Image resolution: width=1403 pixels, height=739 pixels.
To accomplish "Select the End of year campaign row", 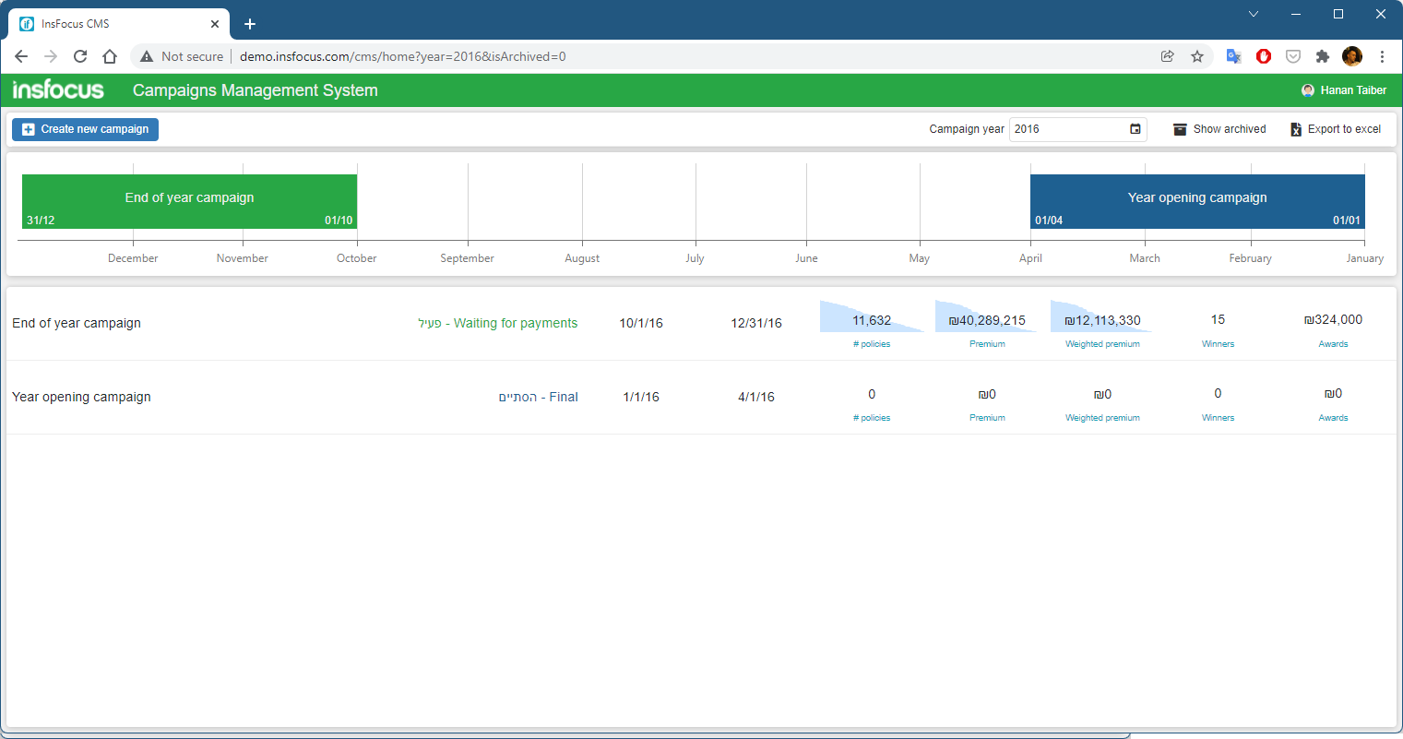I will (77, 323).
